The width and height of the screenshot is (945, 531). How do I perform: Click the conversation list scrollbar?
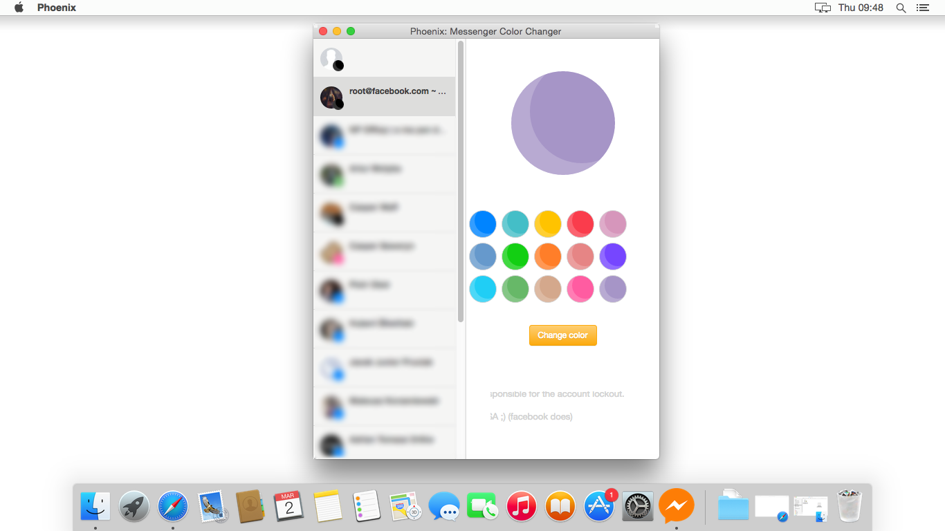tap(461, 181)
